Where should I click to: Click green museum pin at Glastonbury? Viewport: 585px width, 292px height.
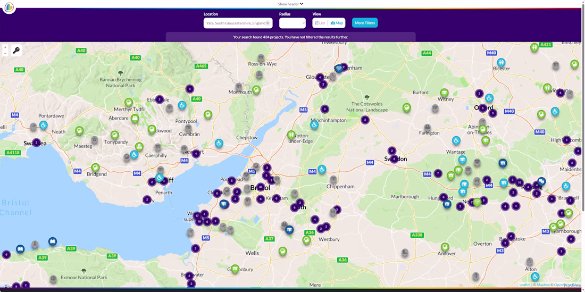pos(235,269)
